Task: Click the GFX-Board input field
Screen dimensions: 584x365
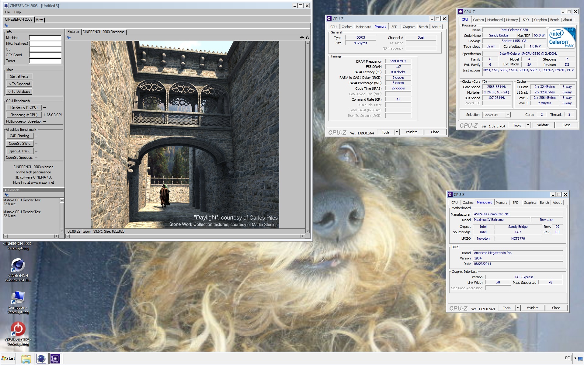Action: [x=45, y=55]
